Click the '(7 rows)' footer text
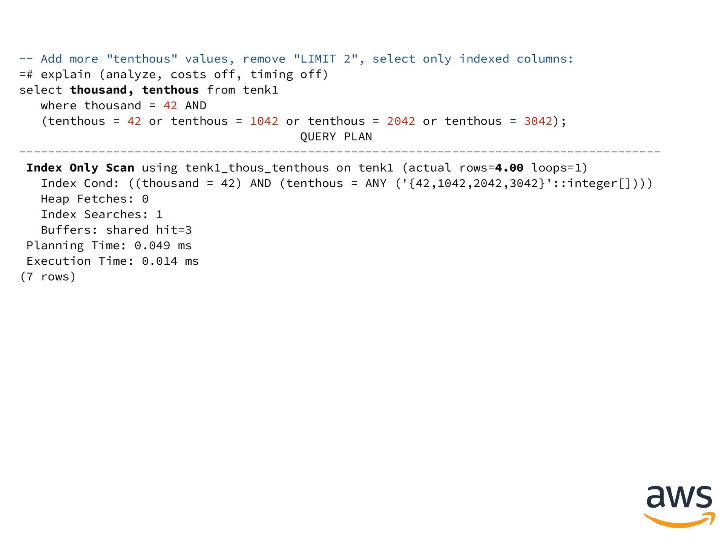 click(x=48, y=277)
